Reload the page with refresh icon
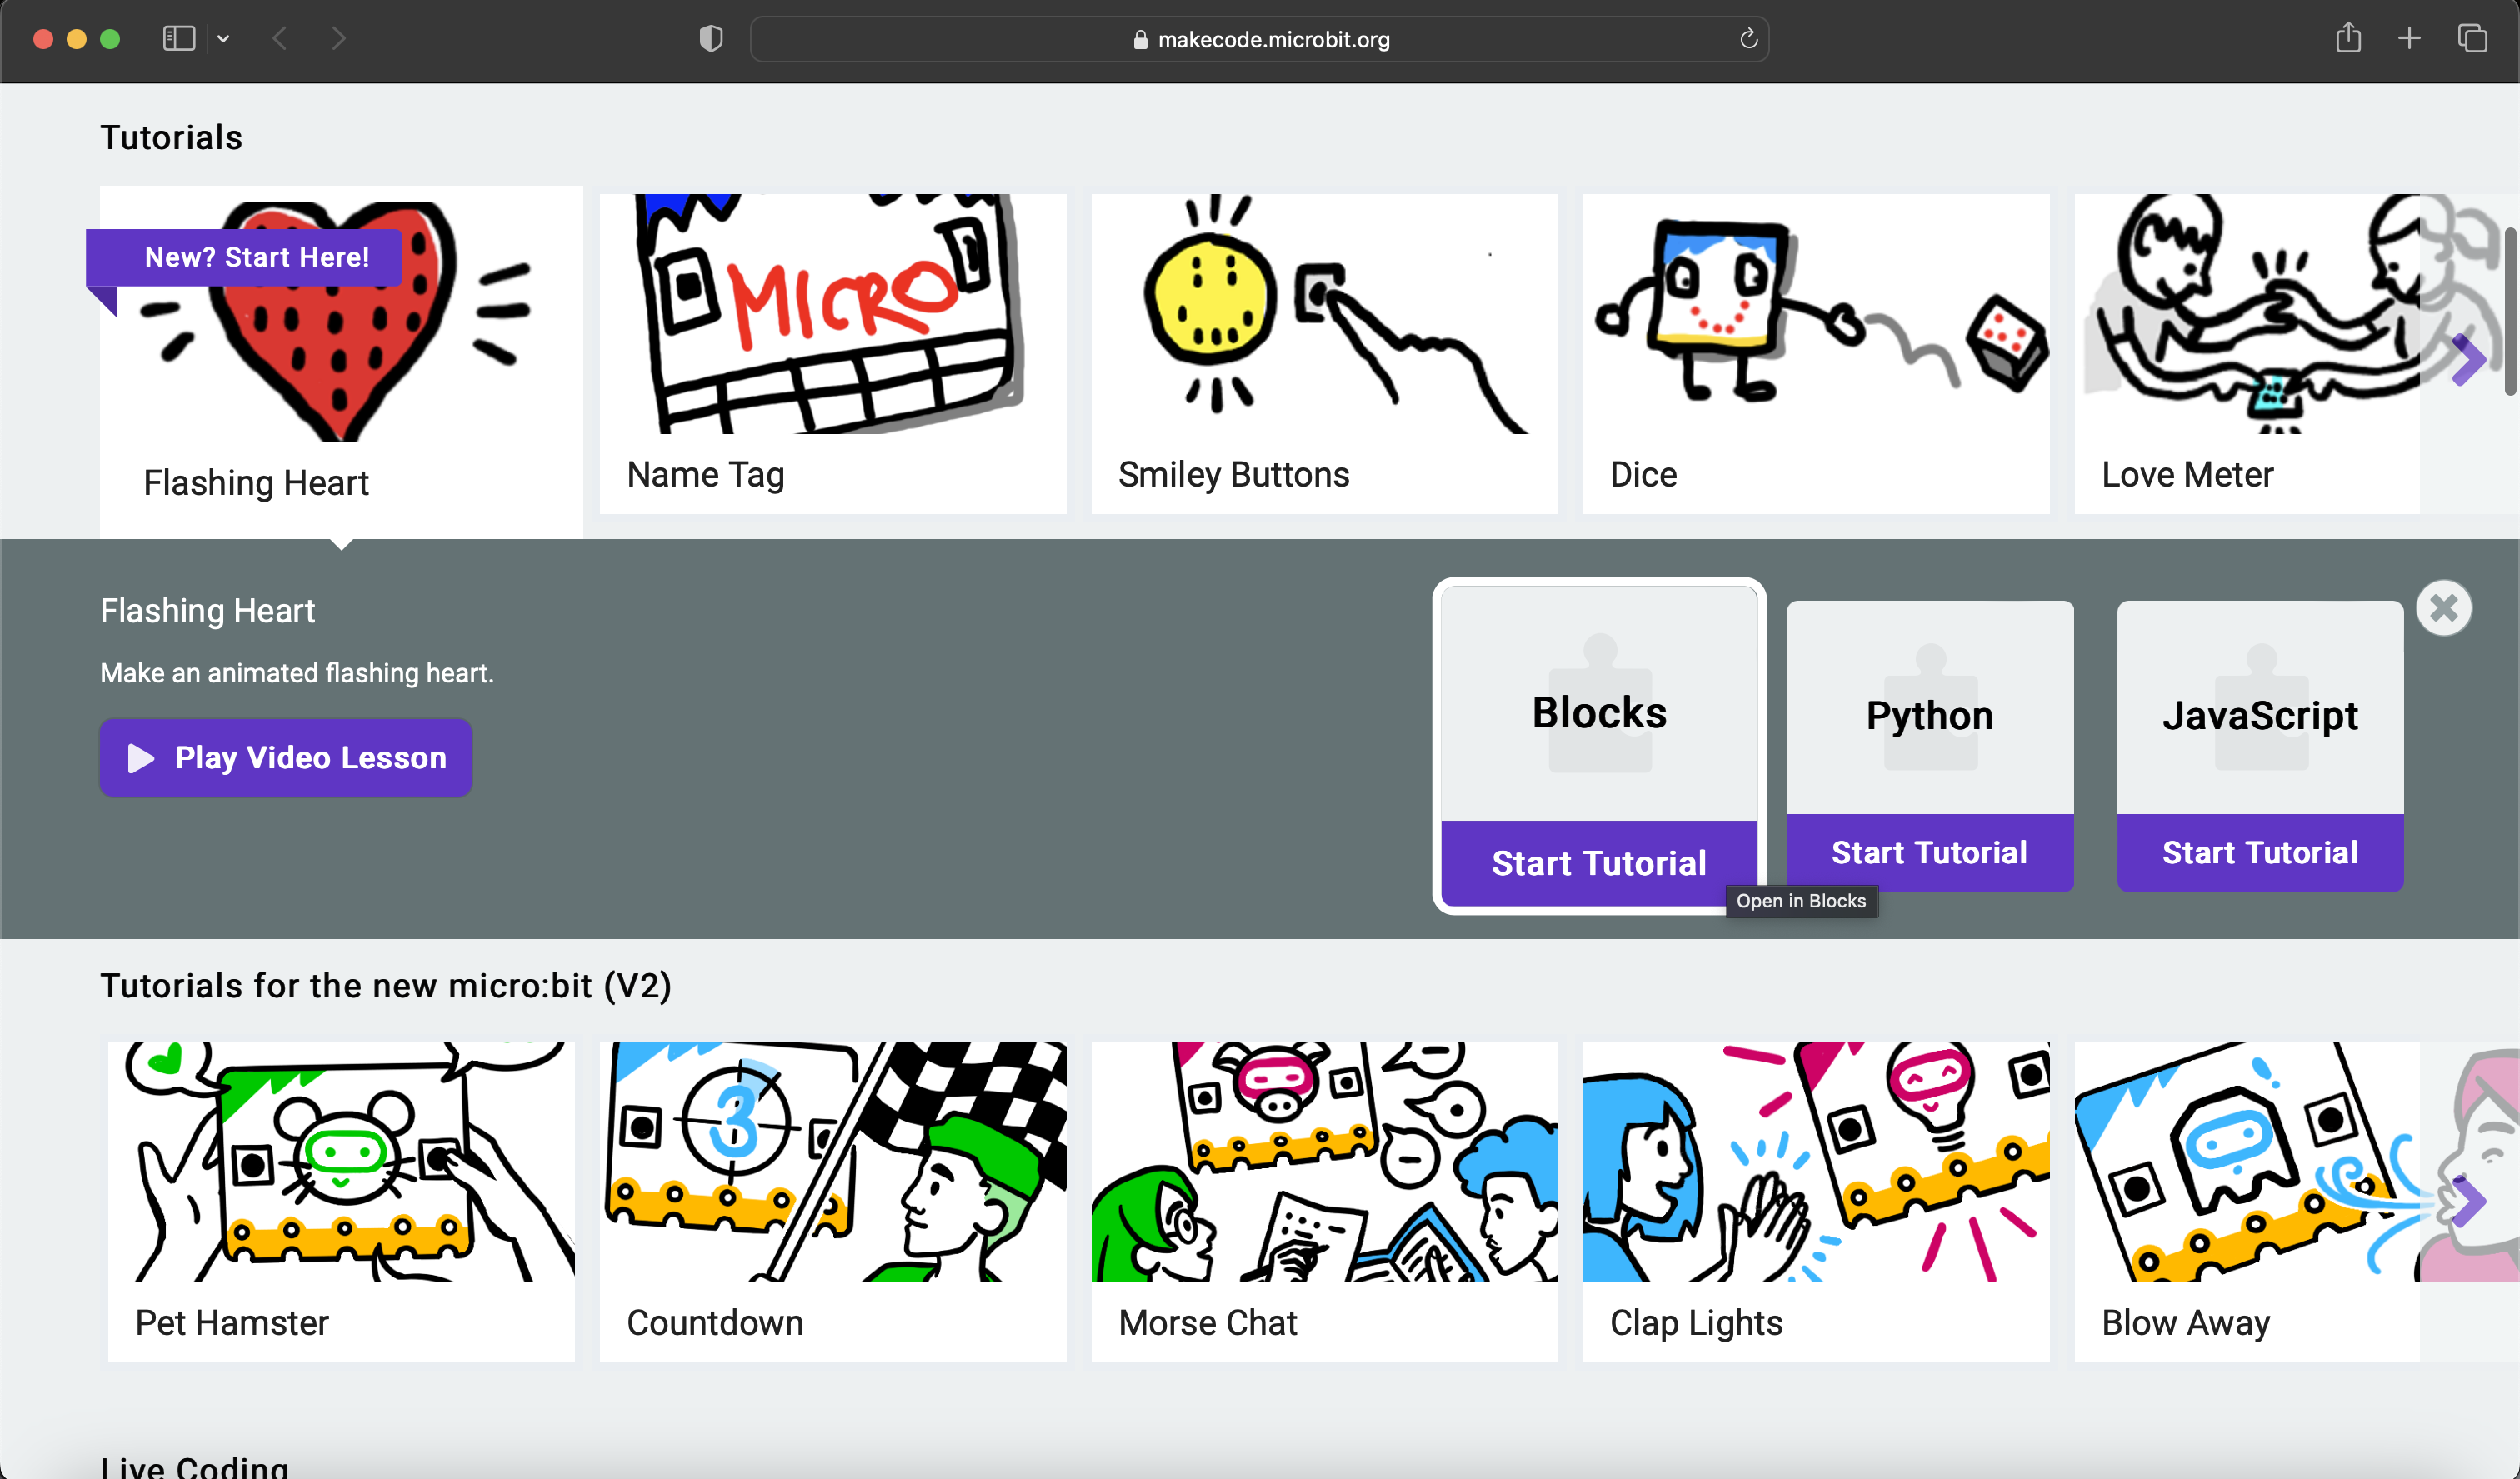The height and width of the screenshot is (1479, 2520). [x=1748, y=39]
